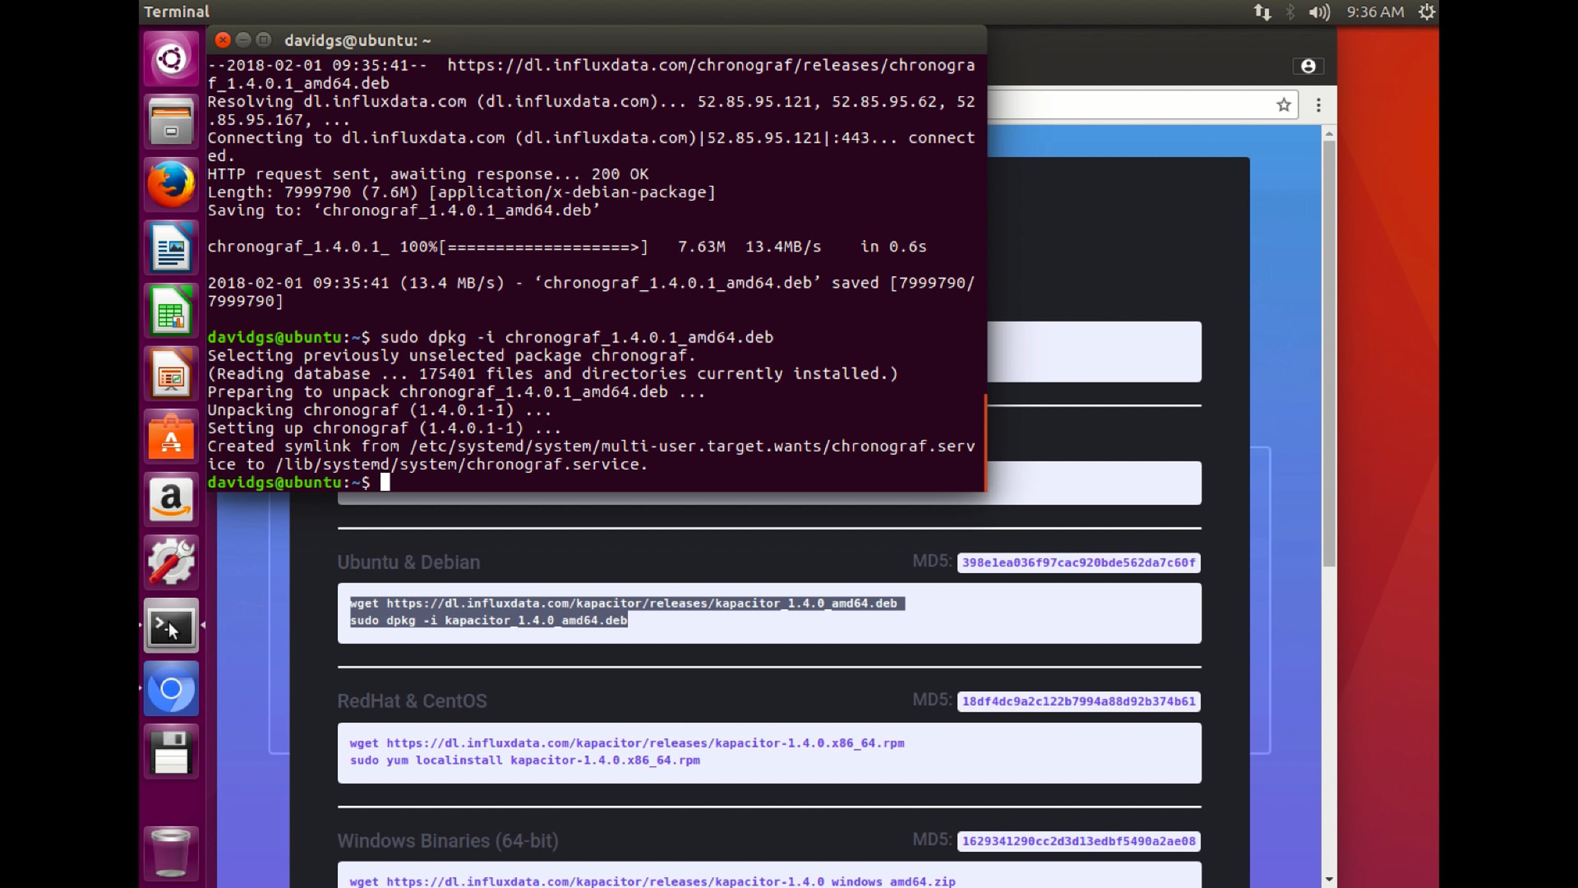Screen dimensions: 1578x888
Task: Click the 'Saving to:' terminal output line
Action: coord(403,210)
